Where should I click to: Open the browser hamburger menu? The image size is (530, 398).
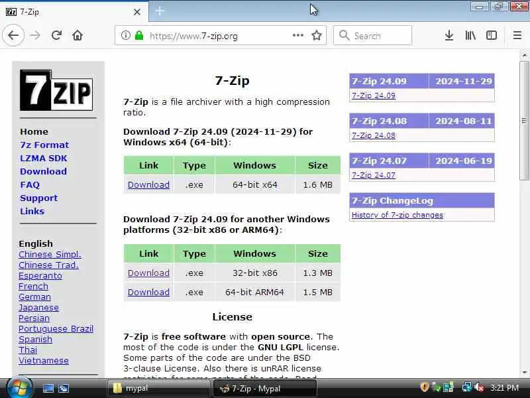click(517, 35)
